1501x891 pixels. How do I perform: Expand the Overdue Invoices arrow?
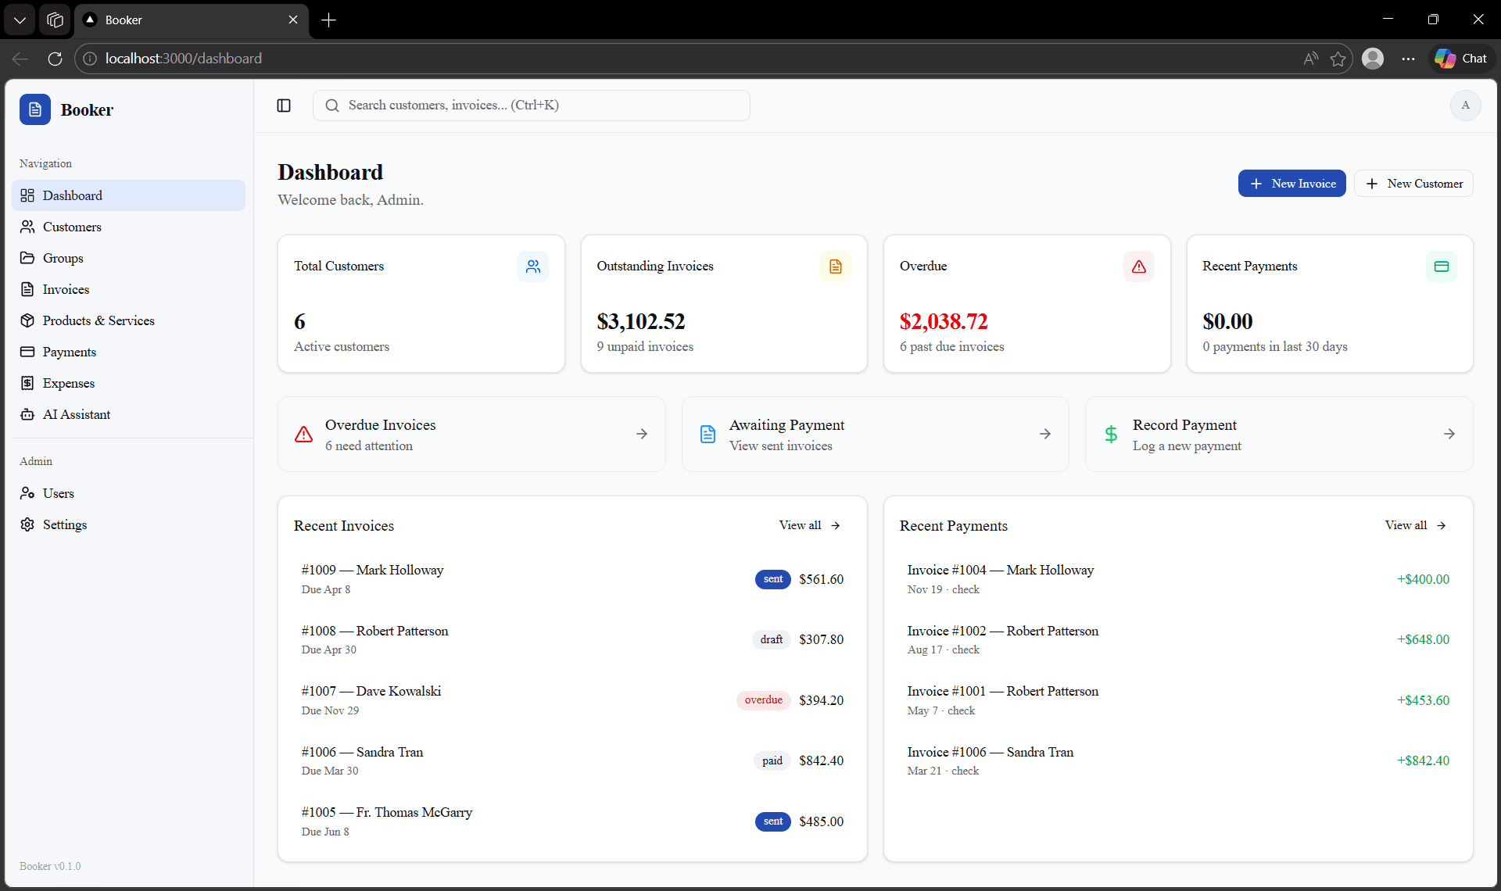(642, 434)
